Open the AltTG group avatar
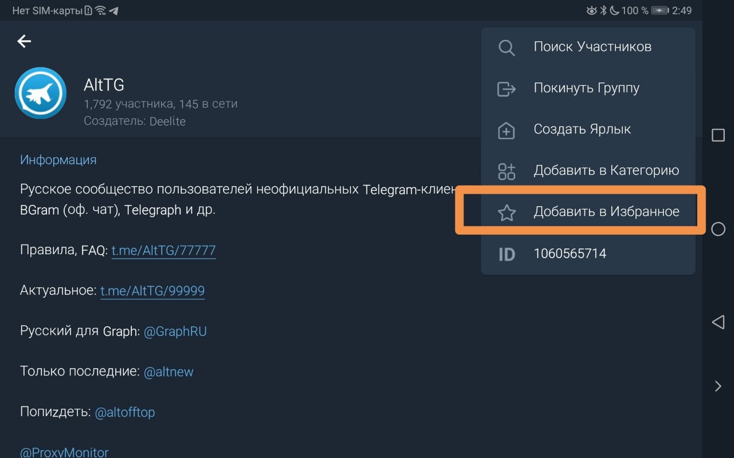The width and height of the screenshot is (734, 458). pos(40,93)
